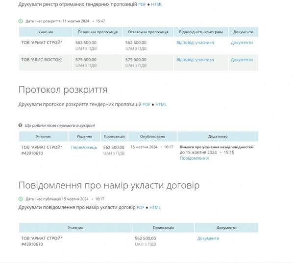The image size is (294, 263).
Task: Open HTML of the disclosure protocol
Action: click(161, 105)
